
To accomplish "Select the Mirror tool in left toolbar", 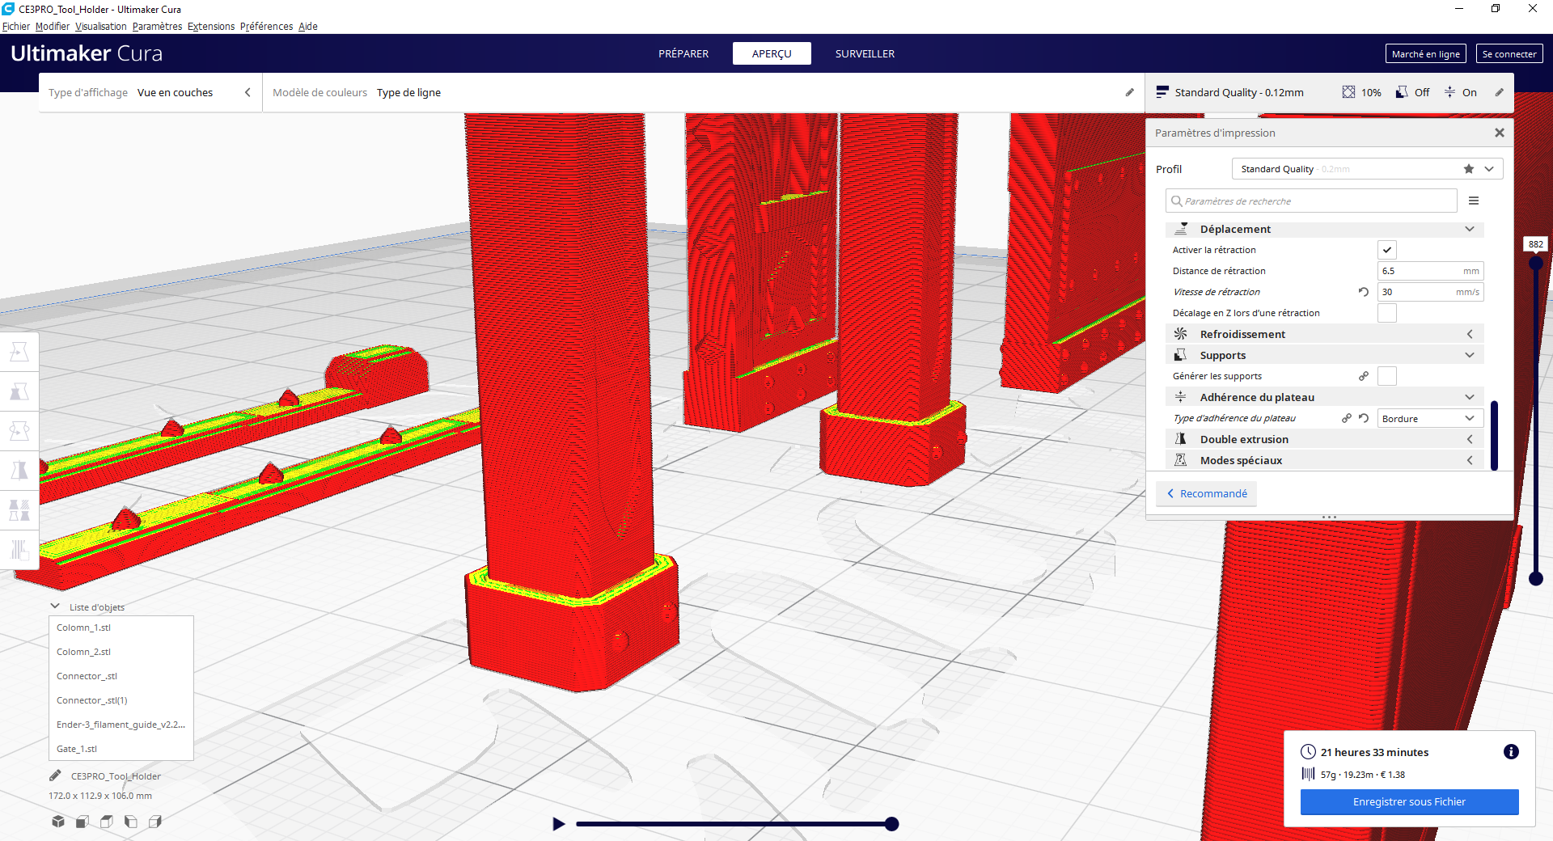I will tap(19, 471).
